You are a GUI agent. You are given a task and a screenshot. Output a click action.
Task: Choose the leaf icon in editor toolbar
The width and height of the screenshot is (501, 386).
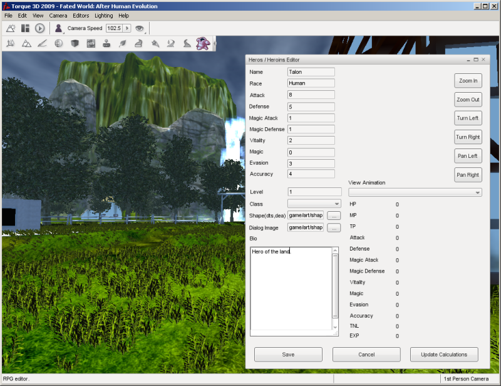click(x=123, y=44)
